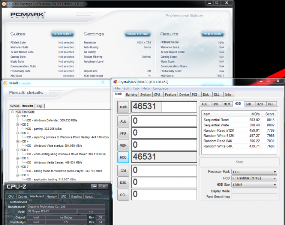Minimize the CPU-Z window
This screenshot has height=225, width=285.
[x=94, y=186]
